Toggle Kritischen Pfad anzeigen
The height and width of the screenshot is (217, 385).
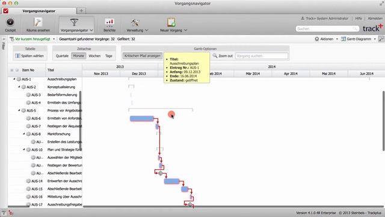(143, 56)
